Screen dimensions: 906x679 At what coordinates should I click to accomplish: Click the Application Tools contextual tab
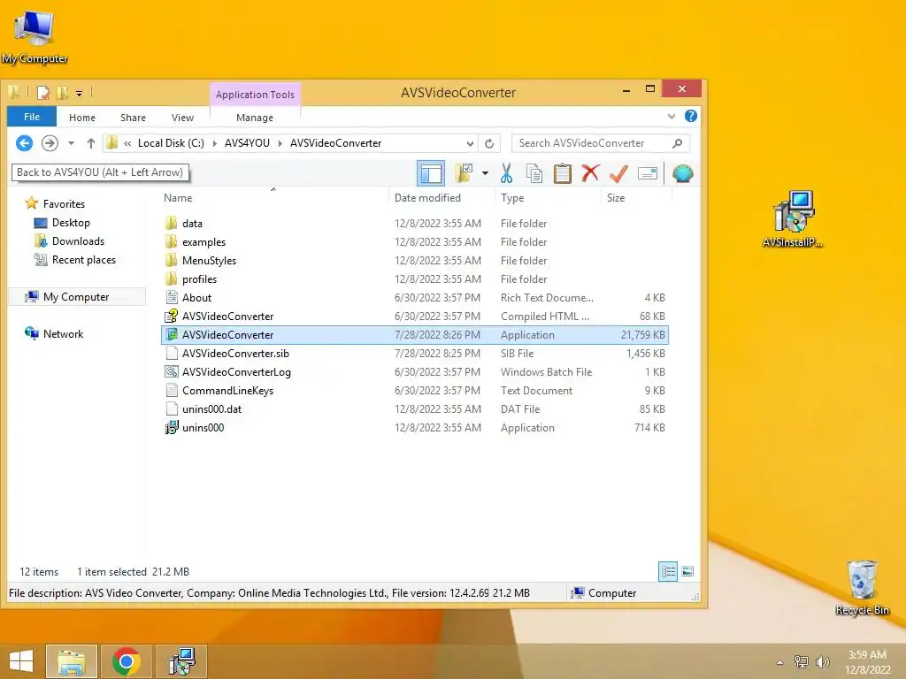pyautogui.click(x=255, y=94)
